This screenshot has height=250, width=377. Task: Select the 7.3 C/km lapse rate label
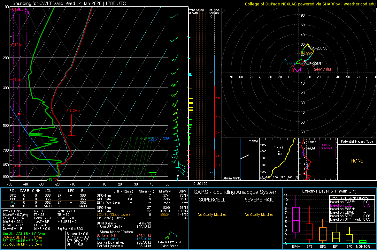coord(73,110)
